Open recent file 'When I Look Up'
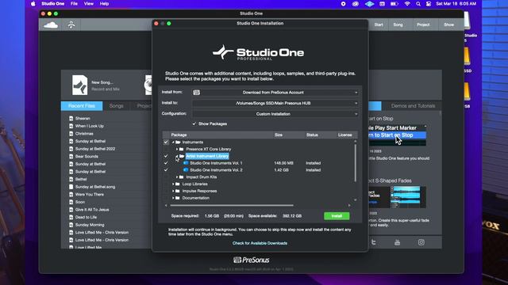 point(90,126)
